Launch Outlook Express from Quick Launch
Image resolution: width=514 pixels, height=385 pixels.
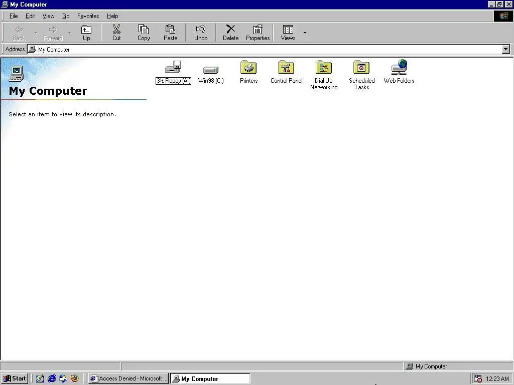click(x=63, y=378)
